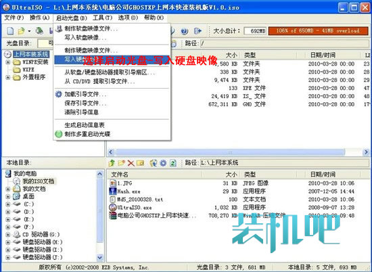372x272 pixels.
Task: Select the 24,419 KB IS_ 文件 row
Action: point(238,96)
